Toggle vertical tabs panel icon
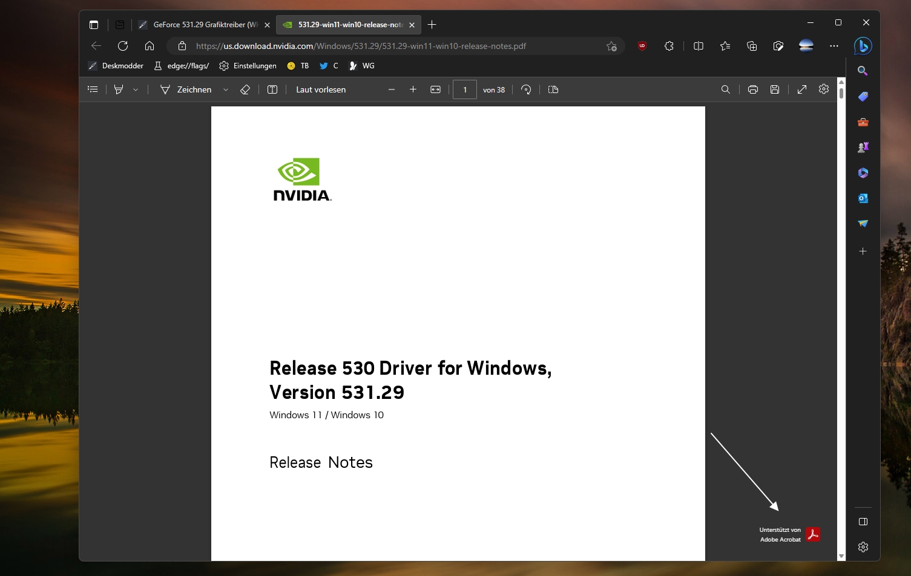Screen dimensions: 911x576 [94, 25]
